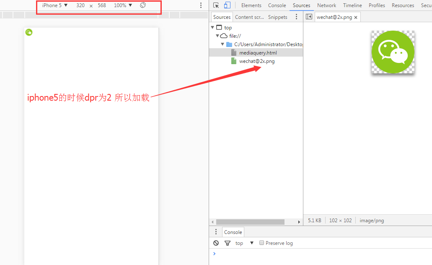Open the Profiles tab
This screenshot has width=432, height=265.
pos(377,5)
